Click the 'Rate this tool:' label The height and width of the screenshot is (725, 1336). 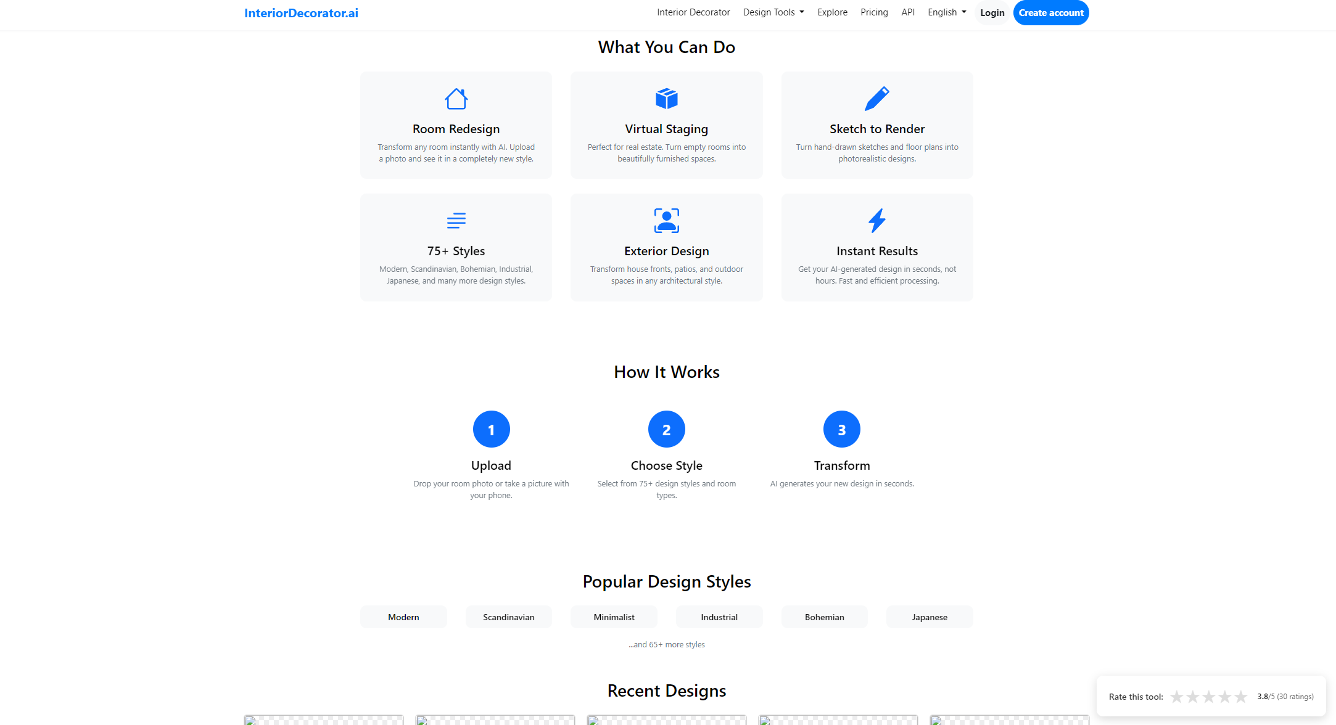click(1136, 697)
